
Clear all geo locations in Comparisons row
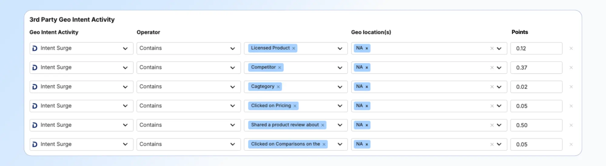[492, 145]
